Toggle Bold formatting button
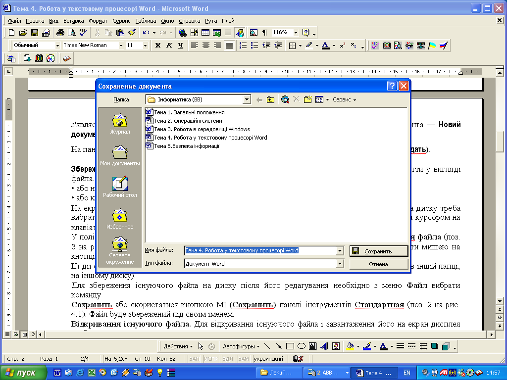Image resolution: width=507 pixels, height=380 pixels. [x=158, y=46]
